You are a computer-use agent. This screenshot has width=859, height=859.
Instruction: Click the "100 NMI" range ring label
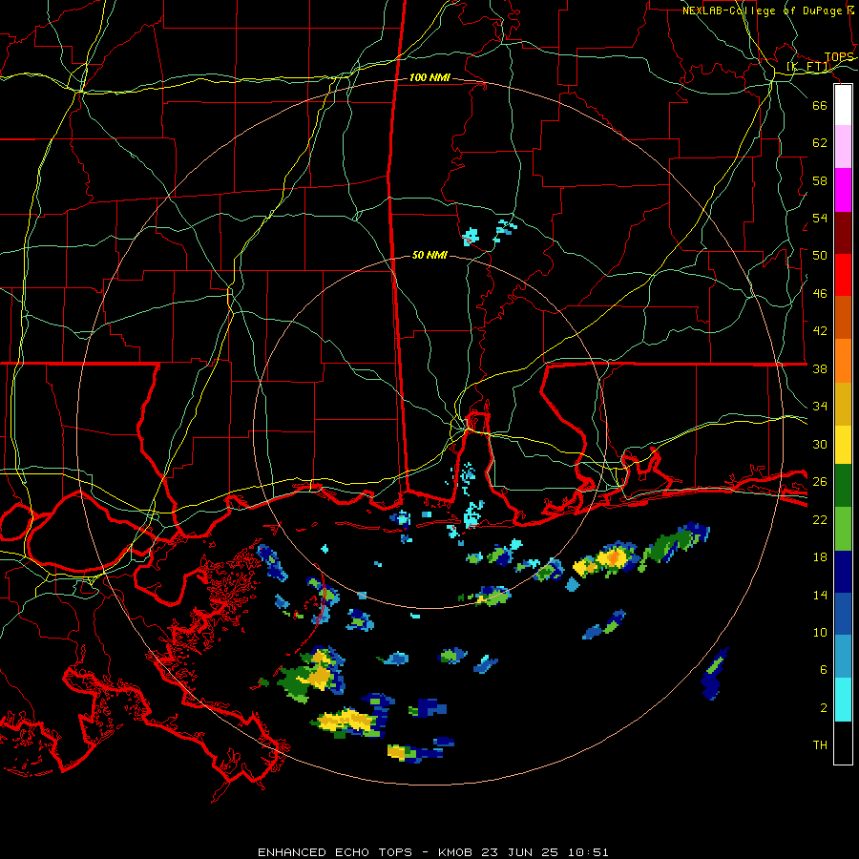tap(429, 78)
